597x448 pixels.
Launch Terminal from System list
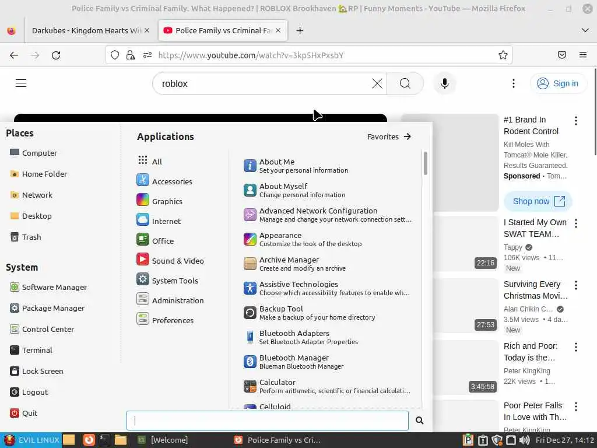pos(31,350)
